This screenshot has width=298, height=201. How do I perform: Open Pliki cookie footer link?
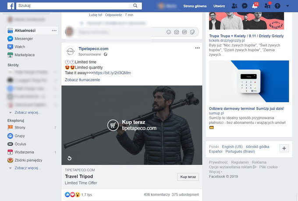(x=268, y=167)
